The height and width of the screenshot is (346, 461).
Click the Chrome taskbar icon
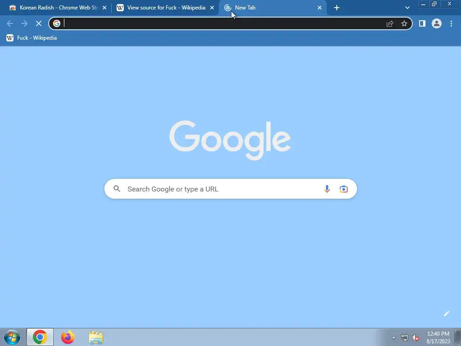point(40,337)
